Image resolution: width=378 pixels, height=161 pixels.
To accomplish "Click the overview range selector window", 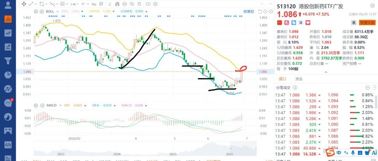I will [243, 148].
